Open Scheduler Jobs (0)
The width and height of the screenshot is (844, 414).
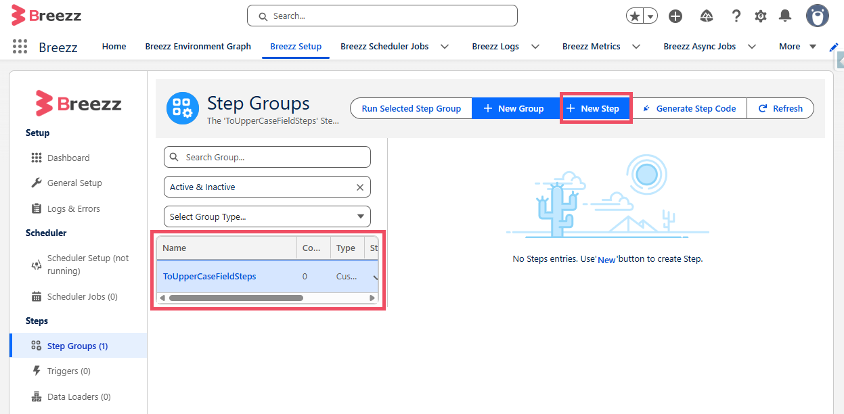point(83,296)
